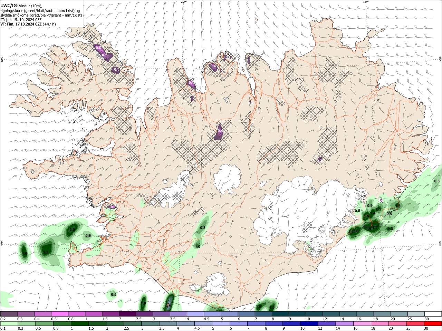Viewport: 442px width, 331px height.
Task: Select the medium green rain swatch starting at 0.5
Action: pyautogui.click(x=44, y=323)
